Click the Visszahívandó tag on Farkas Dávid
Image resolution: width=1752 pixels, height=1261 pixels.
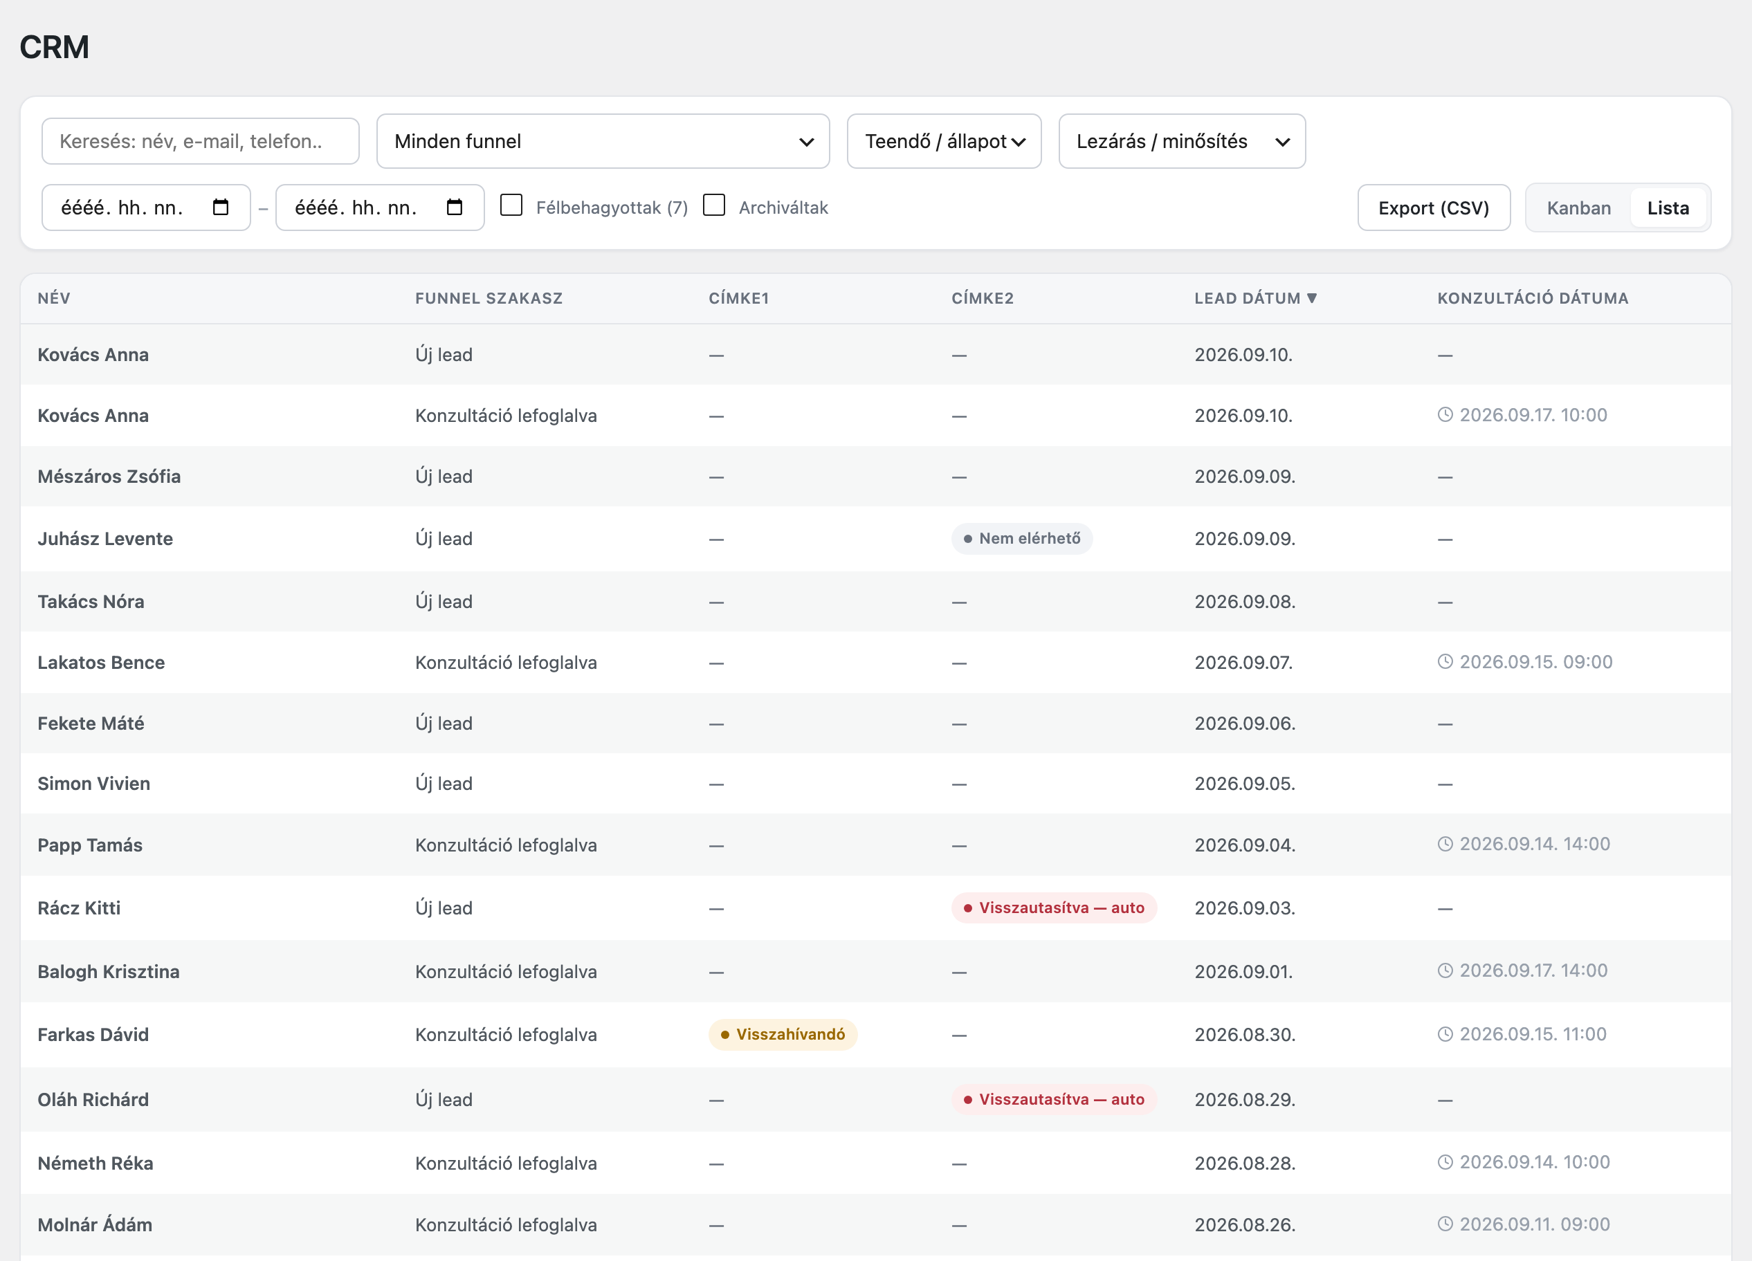coord(783,1034)
